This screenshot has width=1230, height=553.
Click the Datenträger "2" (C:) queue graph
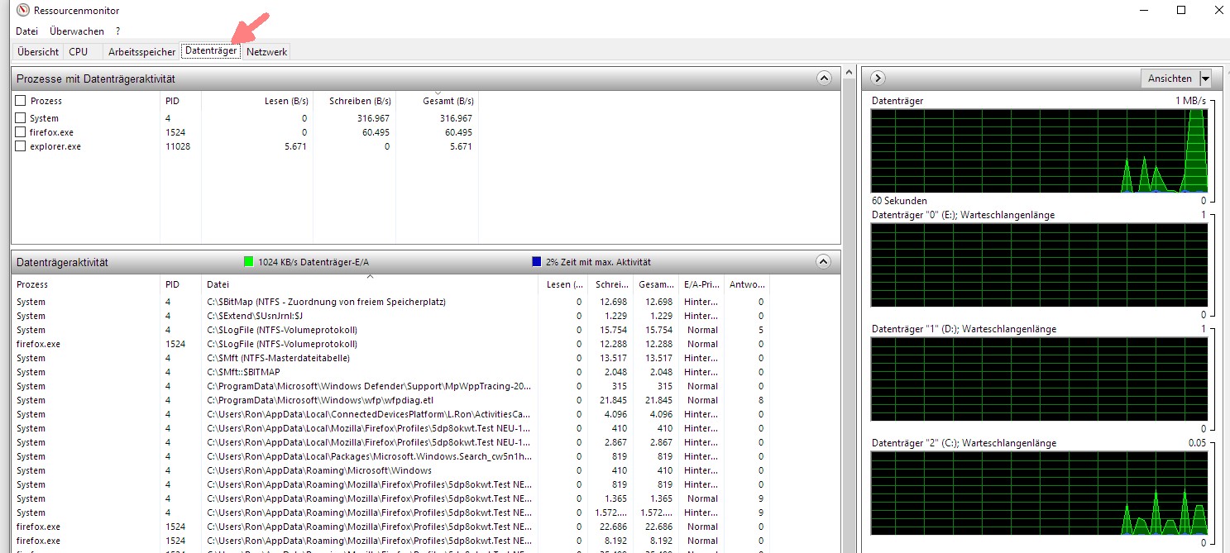[1039, 493]
